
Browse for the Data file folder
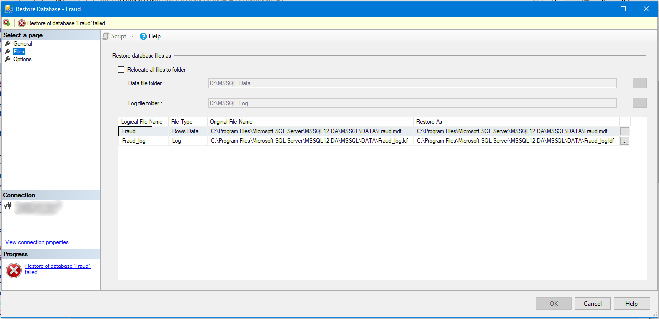click(x=640, y=83)
